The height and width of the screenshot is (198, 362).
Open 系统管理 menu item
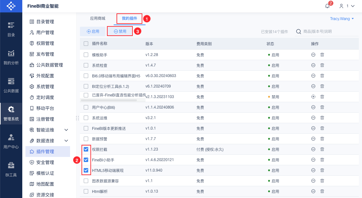(48, 87)
